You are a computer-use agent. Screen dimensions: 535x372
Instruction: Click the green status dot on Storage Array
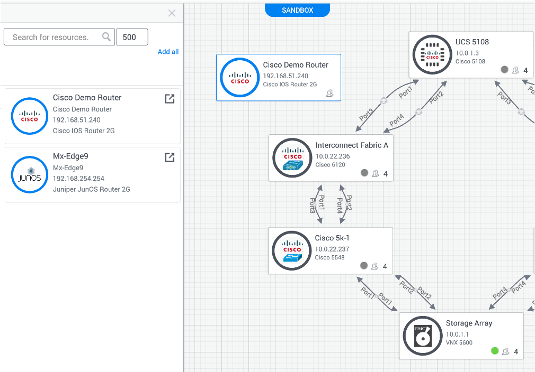[x=495, y=350]
